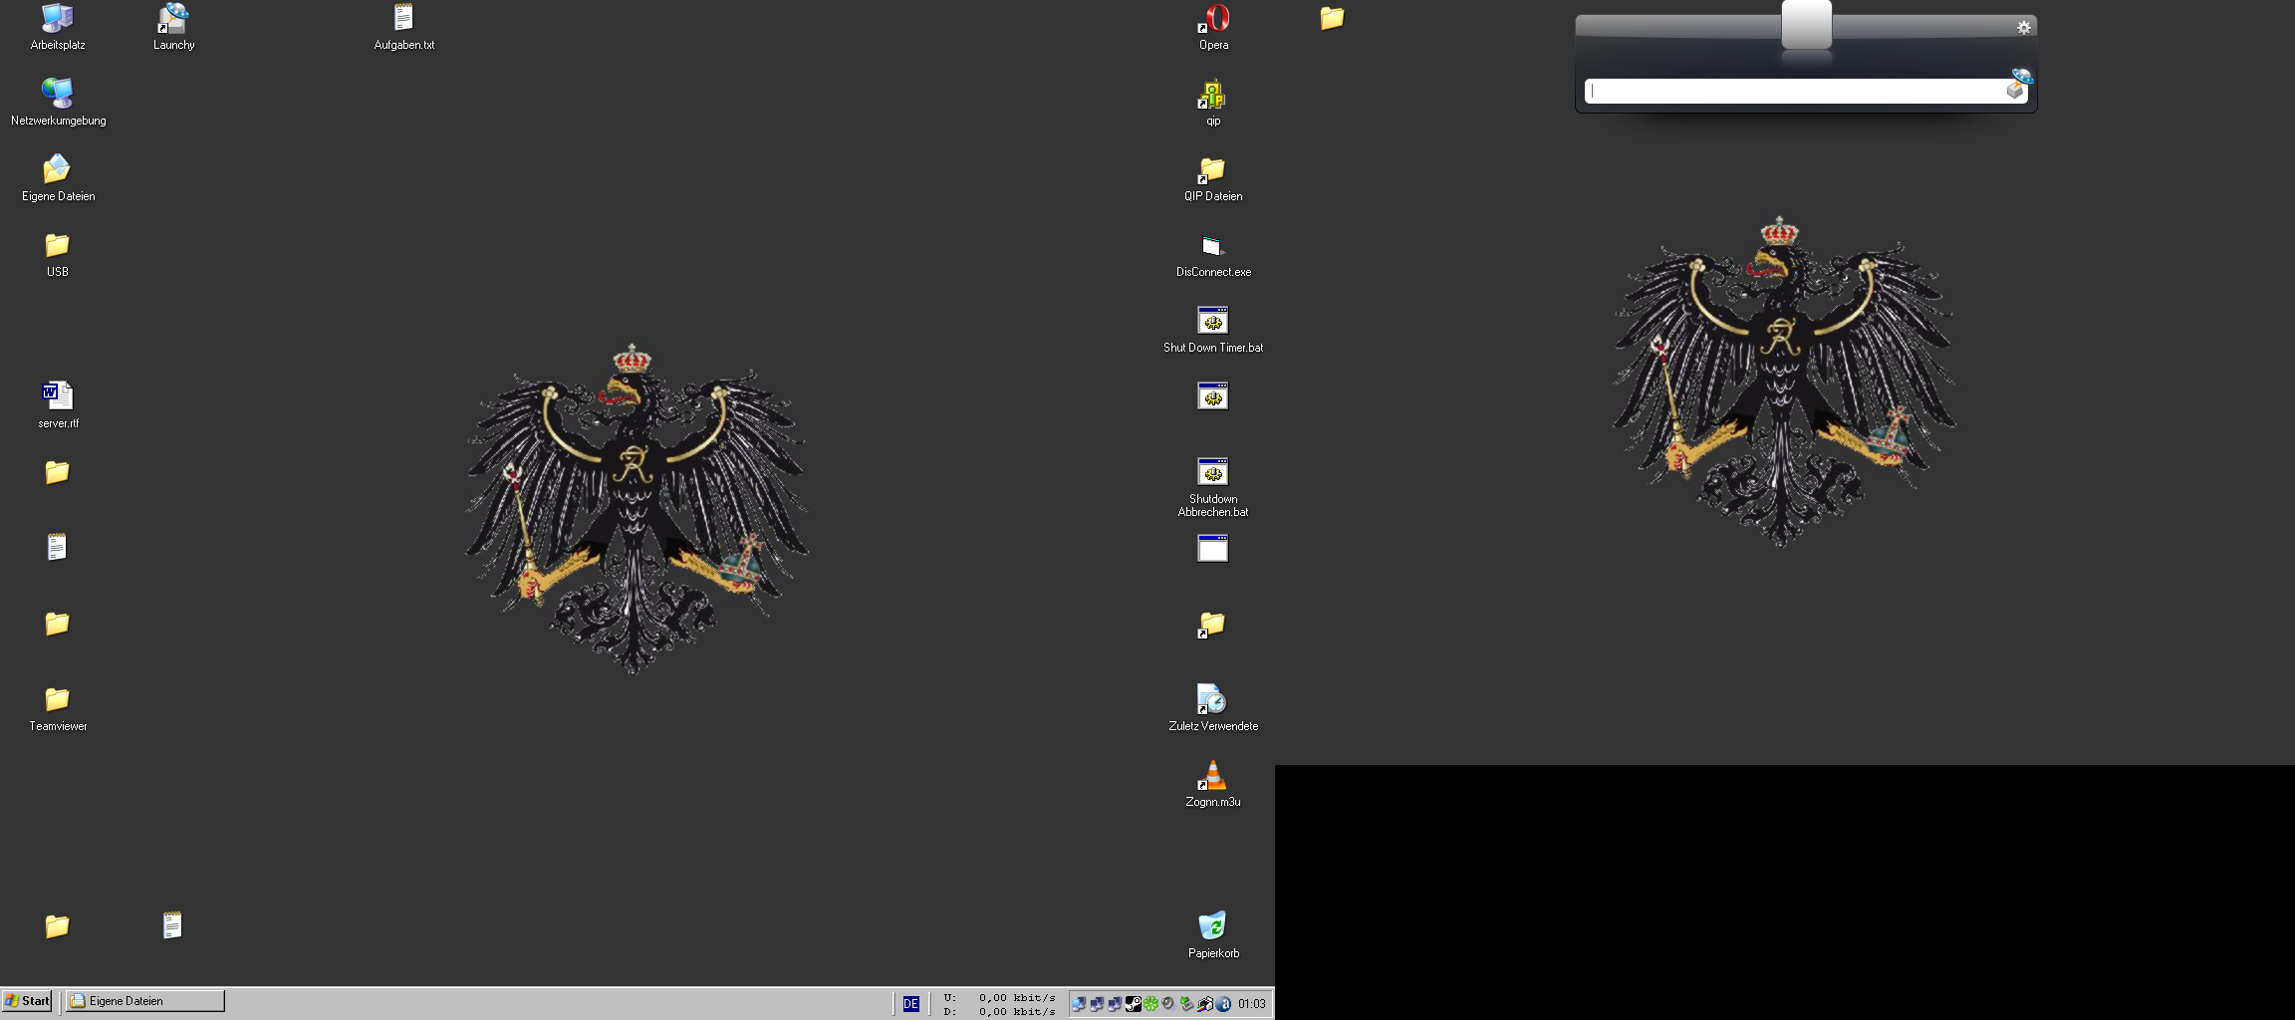Click the Steam icon in system tray
Viewport: 2295px width, 1020px height.
pos(1133,1004)
